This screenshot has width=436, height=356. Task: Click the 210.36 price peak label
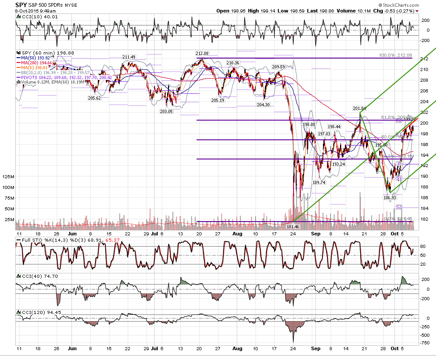click(233, 63)
